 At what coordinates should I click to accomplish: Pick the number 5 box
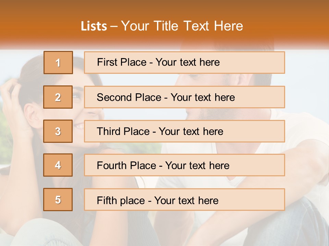click(58, 200)
